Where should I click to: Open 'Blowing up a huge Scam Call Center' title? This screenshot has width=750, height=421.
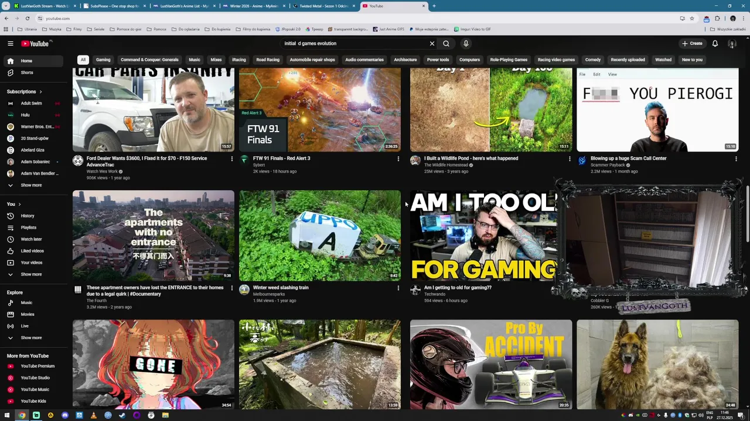coord(628,158)
